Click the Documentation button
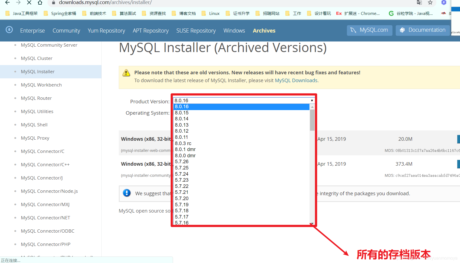The image size is (460, 263). pos(423,30)
